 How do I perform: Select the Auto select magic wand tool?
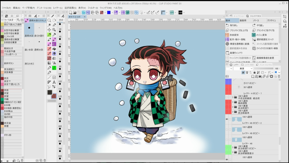click(49, 25)
